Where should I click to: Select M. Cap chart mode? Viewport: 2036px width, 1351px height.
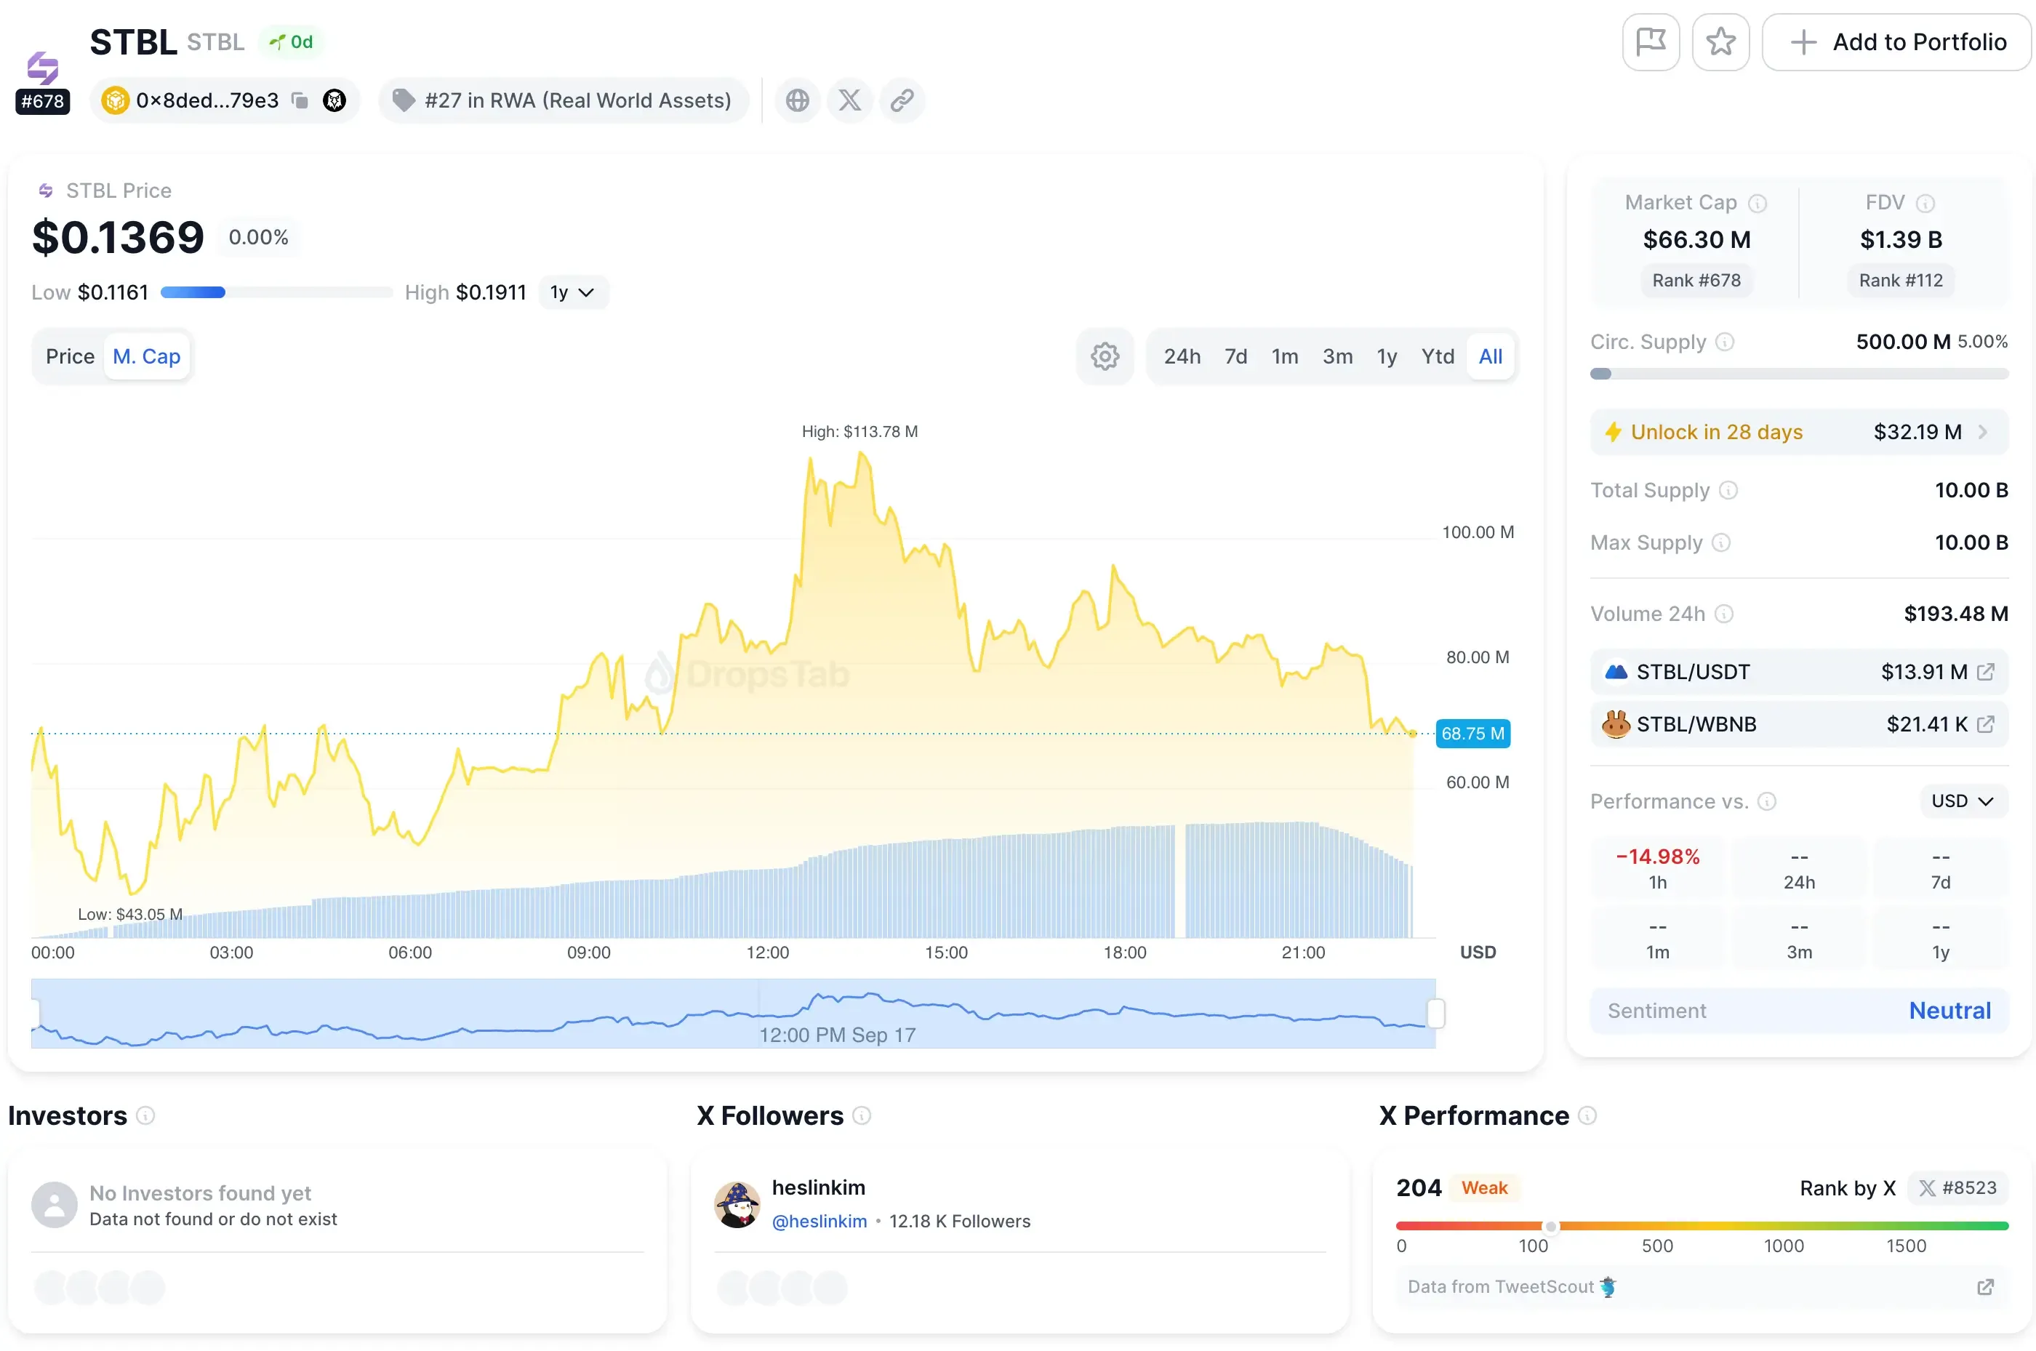(x=148, y=356)
